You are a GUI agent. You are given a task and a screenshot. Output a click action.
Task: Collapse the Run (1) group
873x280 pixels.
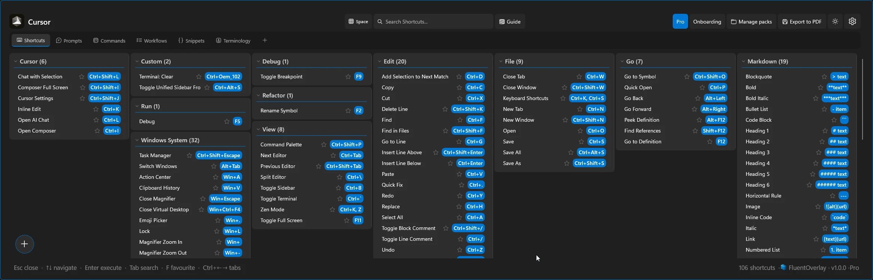point(137,106)
